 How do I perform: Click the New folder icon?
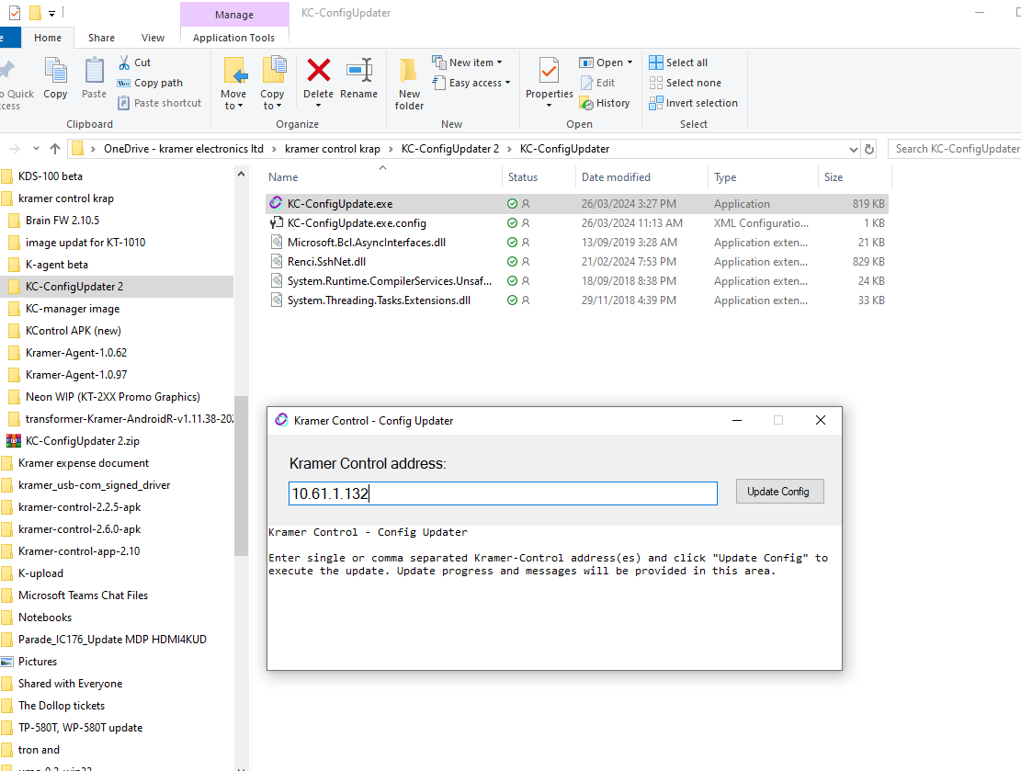click(409, 71)
